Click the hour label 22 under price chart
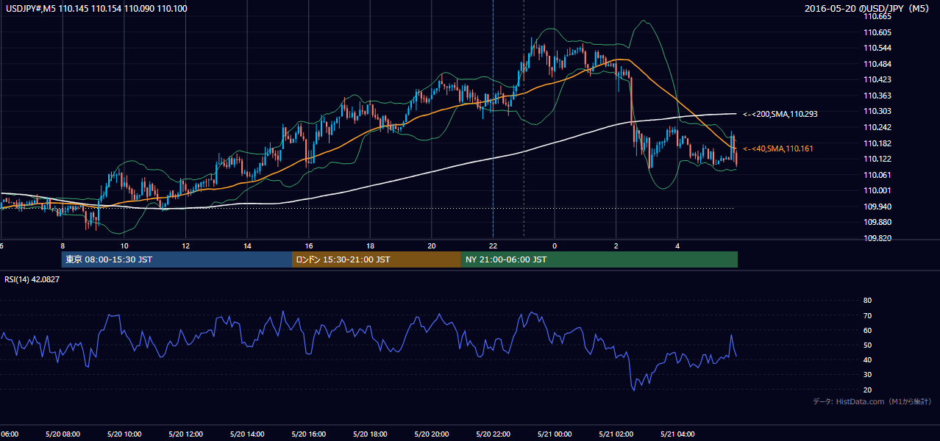This screenshot has width=940, height=441. (x=493, y=245)
